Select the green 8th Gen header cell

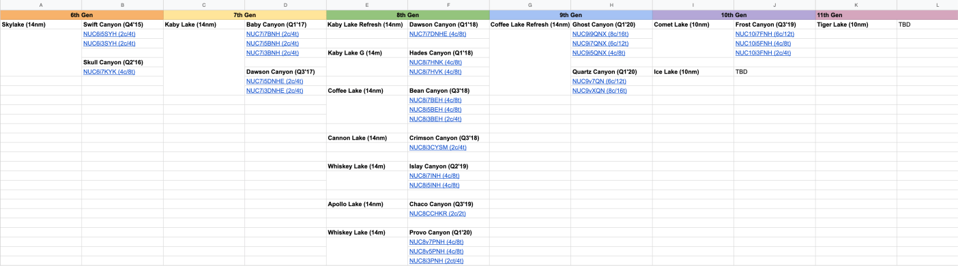[x=408, y=15]
